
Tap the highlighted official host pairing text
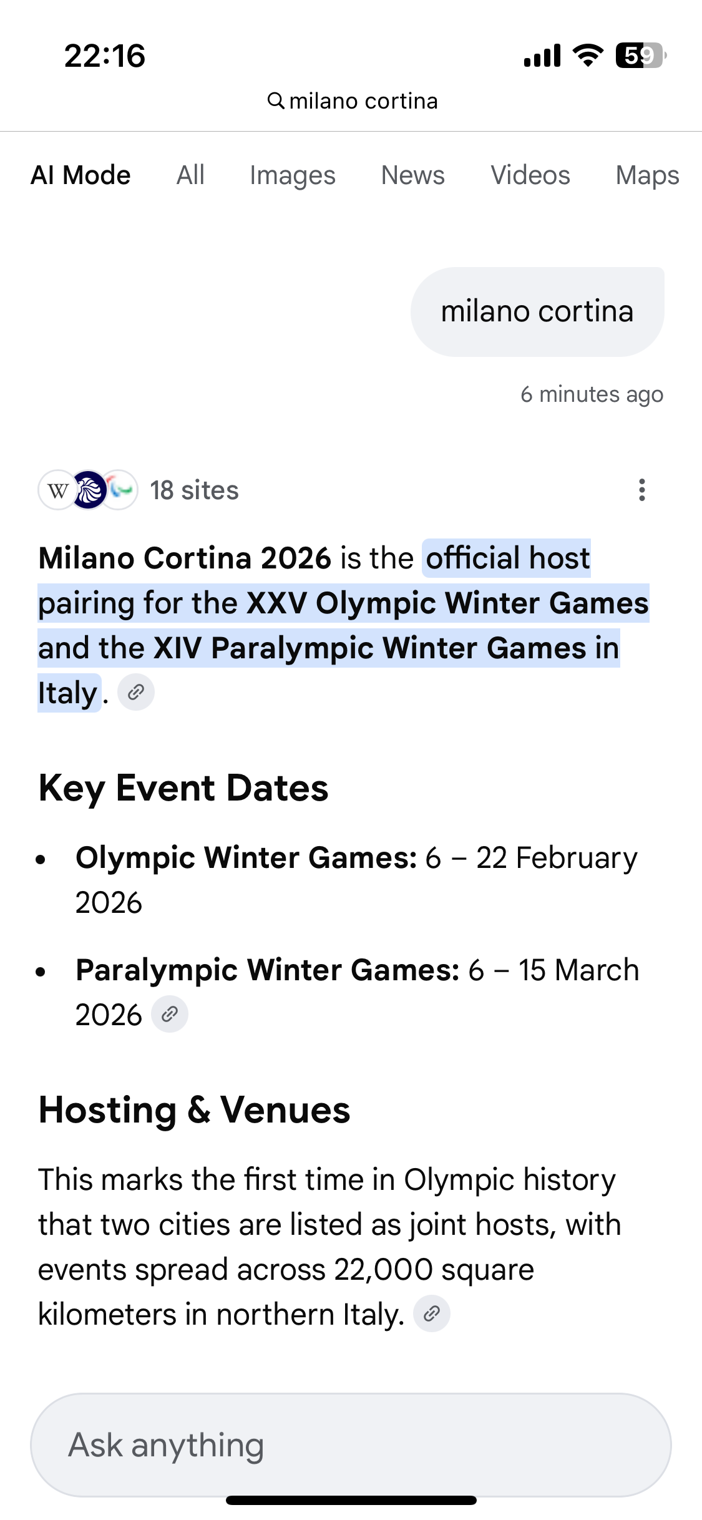(343, 604)
